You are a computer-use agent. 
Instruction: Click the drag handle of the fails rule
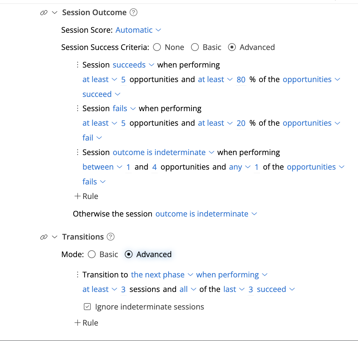[77, 108]
